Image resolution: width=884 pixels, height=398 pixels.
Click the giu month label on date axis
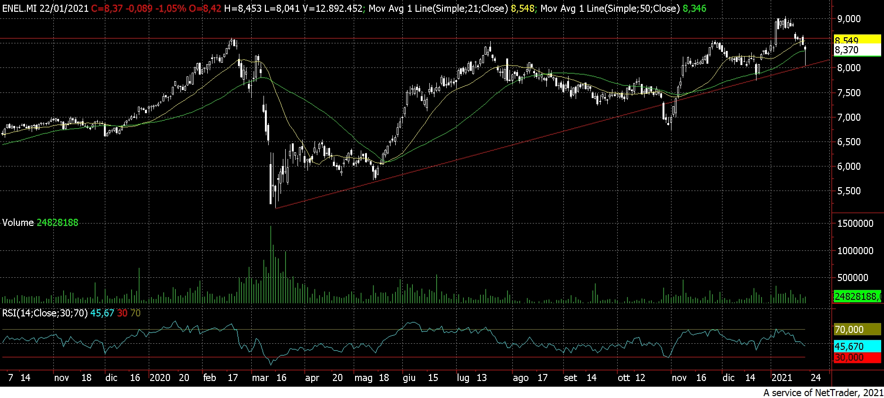point(409,378)
